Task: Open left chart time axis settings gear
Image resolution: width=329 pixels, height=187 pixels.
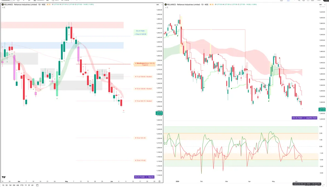Action: (x=159, y=181)
